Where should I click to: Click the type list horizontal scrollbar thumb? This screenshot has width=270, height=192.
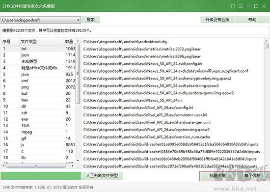tap(36, 165)
